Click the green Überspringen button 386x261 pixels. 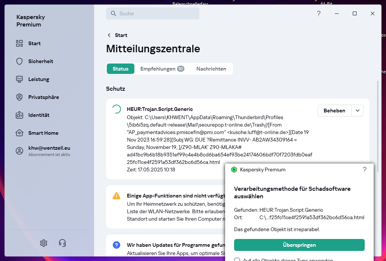pos(299,245)
